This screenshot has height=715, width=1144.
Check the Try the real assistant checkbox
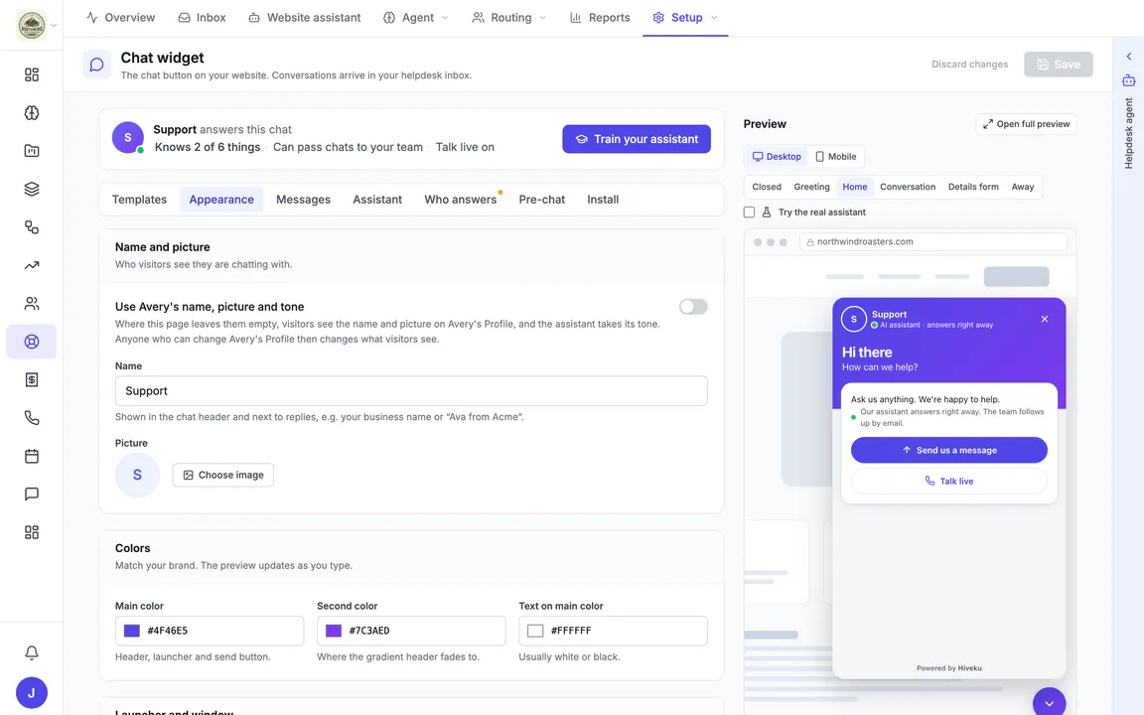click(x=749, y=213)
